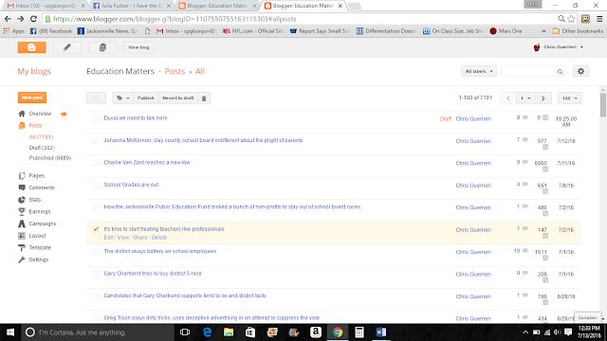This screenshot has width=607, height=341.
Task: Open the Chrome hamburger menu
Action: coord(599,19)
